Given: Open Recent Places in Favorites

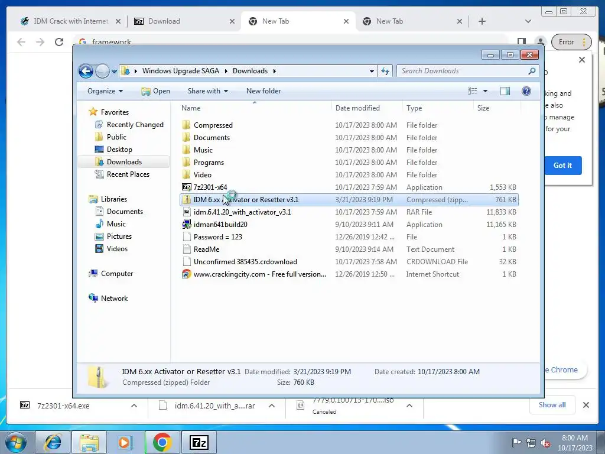Looking at the screenshot, I should coord(128,174).
